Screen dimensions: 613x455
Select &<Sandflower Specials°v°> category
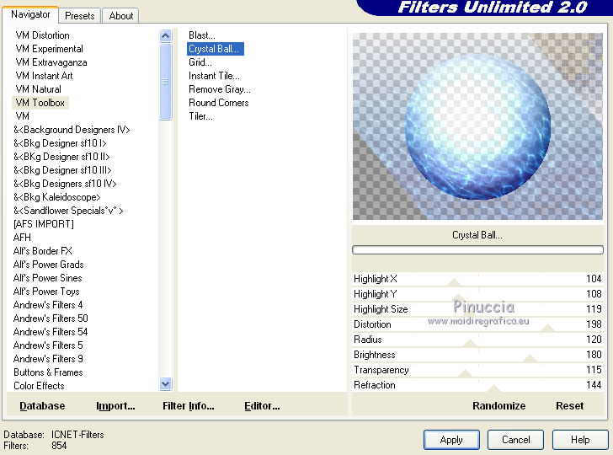68,211
